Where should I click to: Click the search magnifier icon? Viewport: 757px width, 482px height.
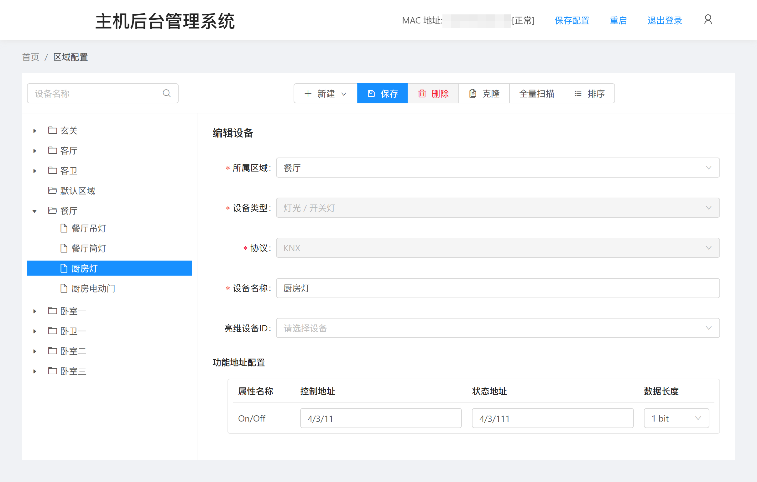167,93
